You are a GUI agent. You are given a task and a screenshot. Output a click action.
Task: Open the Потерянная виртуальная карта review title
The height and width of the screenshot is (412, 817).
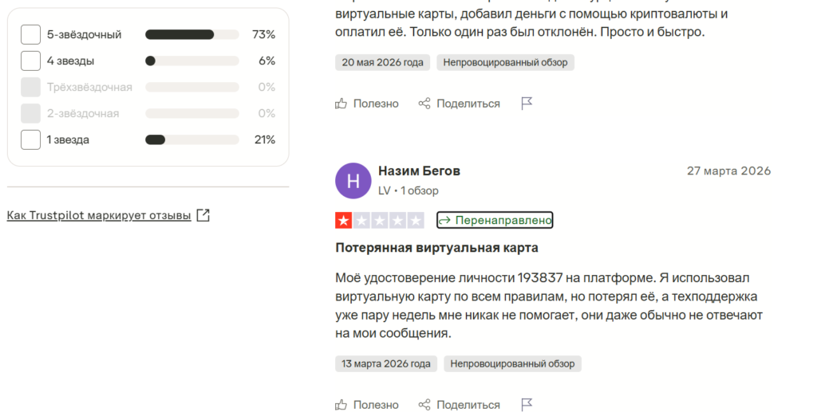coord(436,248)
